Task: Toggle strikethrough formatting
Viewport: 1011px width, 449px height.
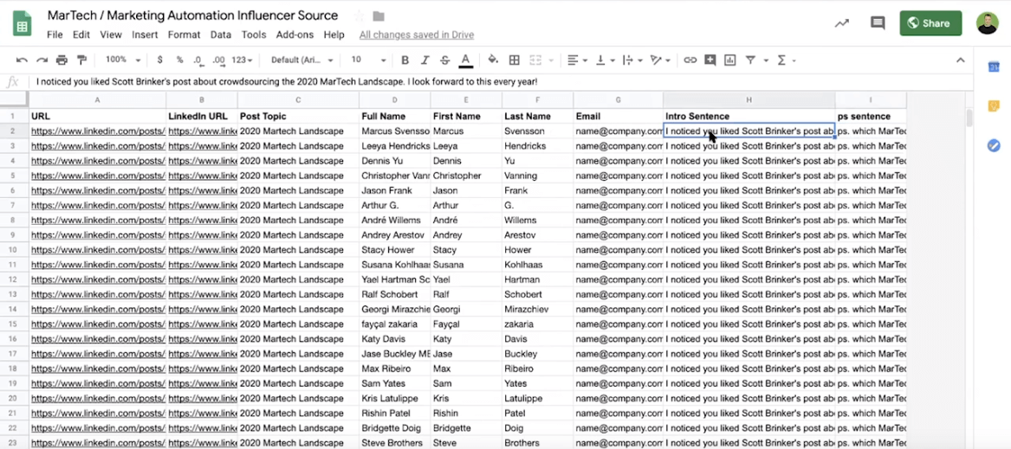Action: point(444,61)
